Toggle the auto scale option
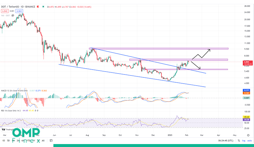254x147 pixels. tap(250, 141)
